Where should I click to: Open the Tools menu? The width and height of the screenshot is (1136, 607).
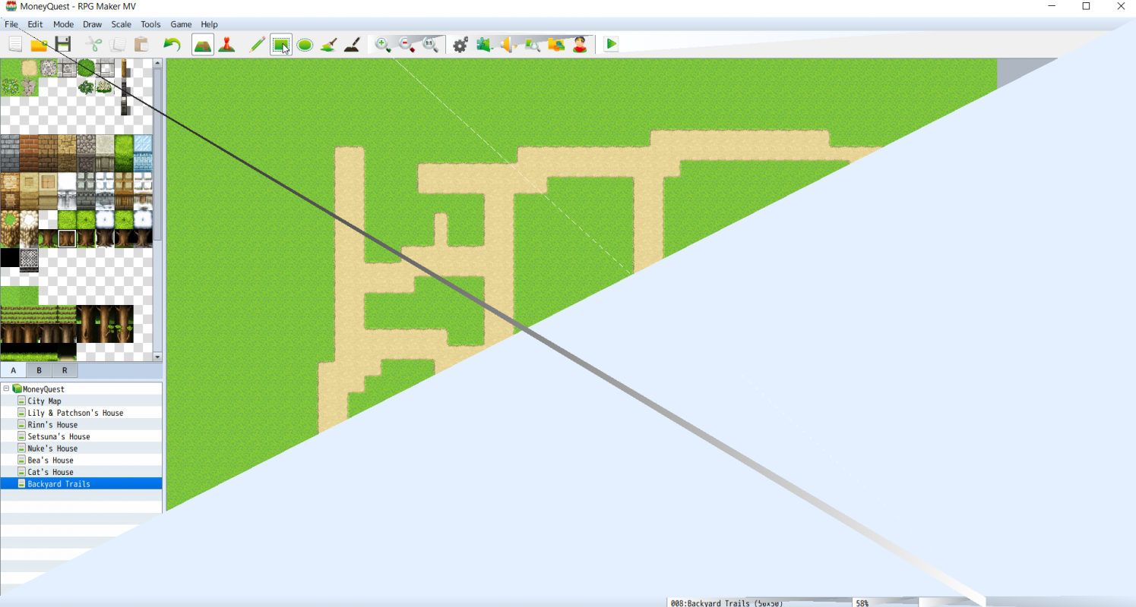(150, 24)
